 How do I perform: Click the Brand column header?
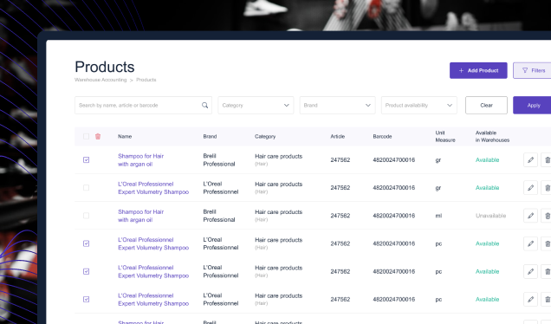210,136
